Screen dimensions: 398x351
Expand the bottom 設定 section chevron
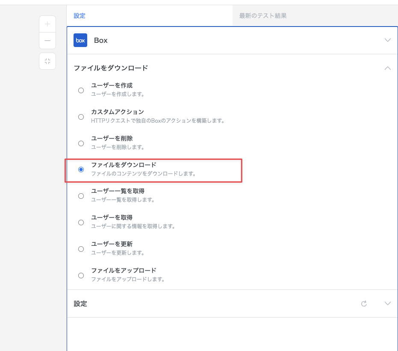[x=388, y=304]
